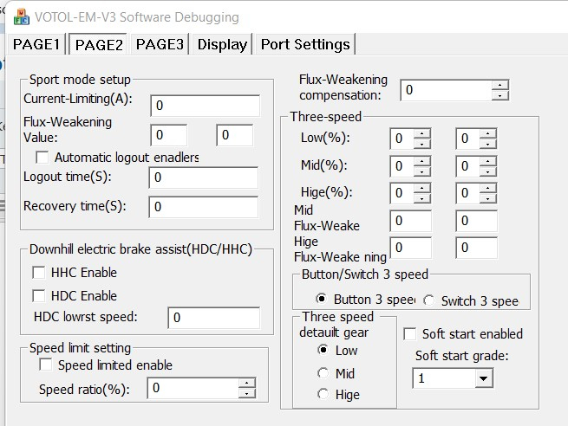The image size is (568, 426).
Task: Open the Port Settings tab
Action: coord(304,44)
